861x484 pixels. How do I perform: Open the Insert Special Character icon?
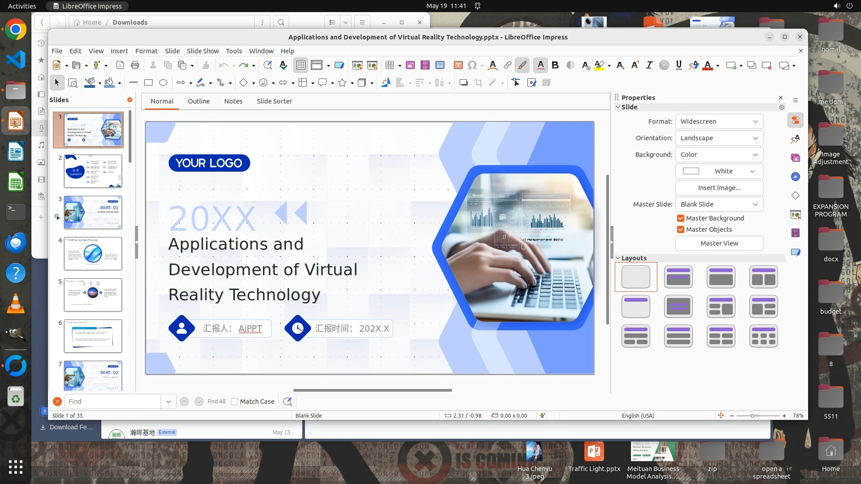point(472,65)
